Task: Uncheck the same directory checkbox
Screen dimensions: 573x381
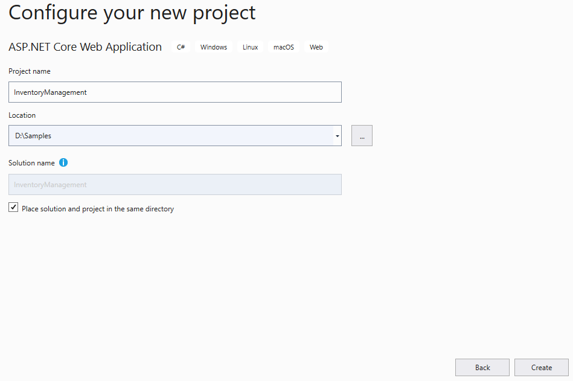Action: pos(14,208)
